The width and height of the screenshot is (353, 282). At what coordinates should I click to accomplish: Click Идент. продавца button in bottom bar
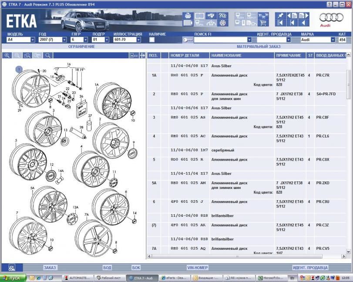point(310,268)
